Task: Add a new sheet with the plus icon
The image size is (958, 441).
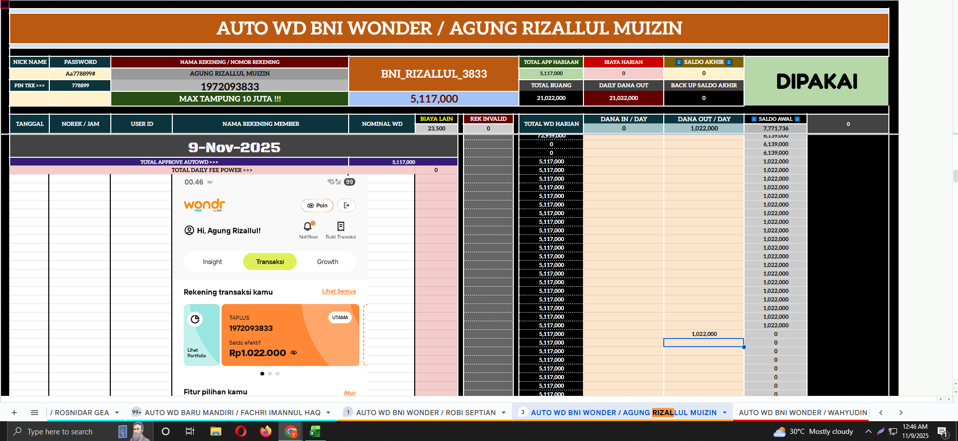Action: tap(14, 413)
